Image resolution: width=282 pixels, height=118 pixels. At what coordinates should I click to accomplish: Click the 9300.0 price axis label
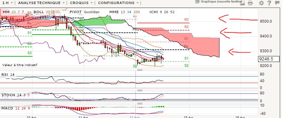266,51
